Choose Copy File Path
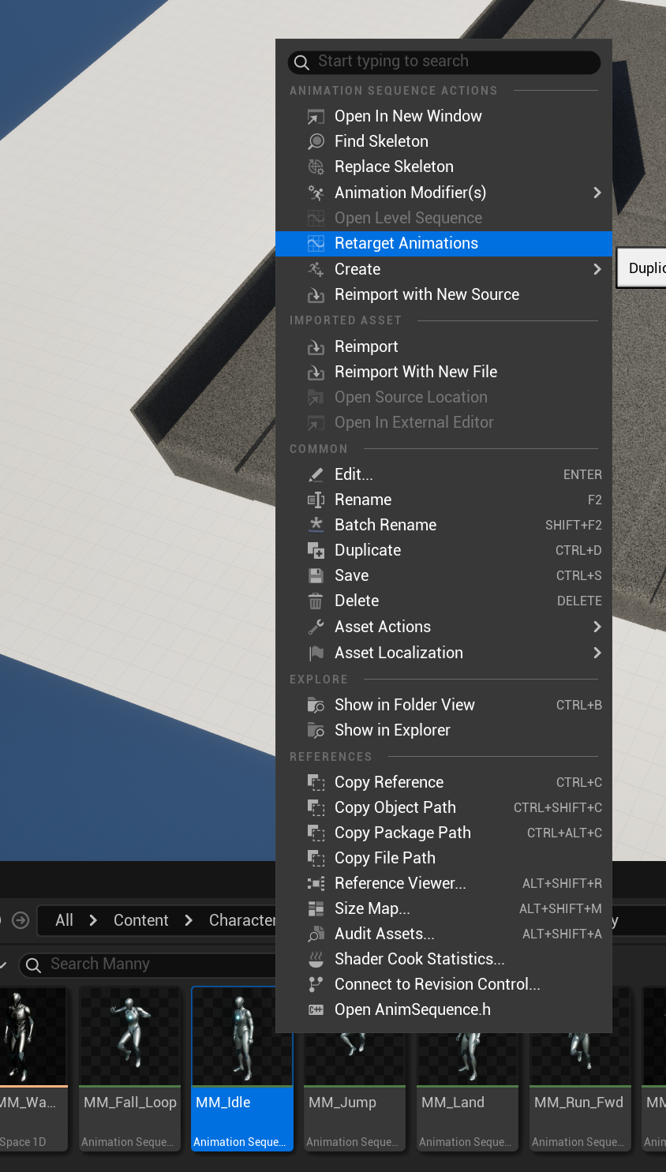This screenshot has width=666, height=1172. pos(443,858)
